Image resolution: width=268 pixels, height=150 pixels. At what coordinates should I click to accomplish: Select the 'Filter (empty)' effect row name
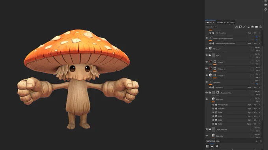[x=223, y=105]
